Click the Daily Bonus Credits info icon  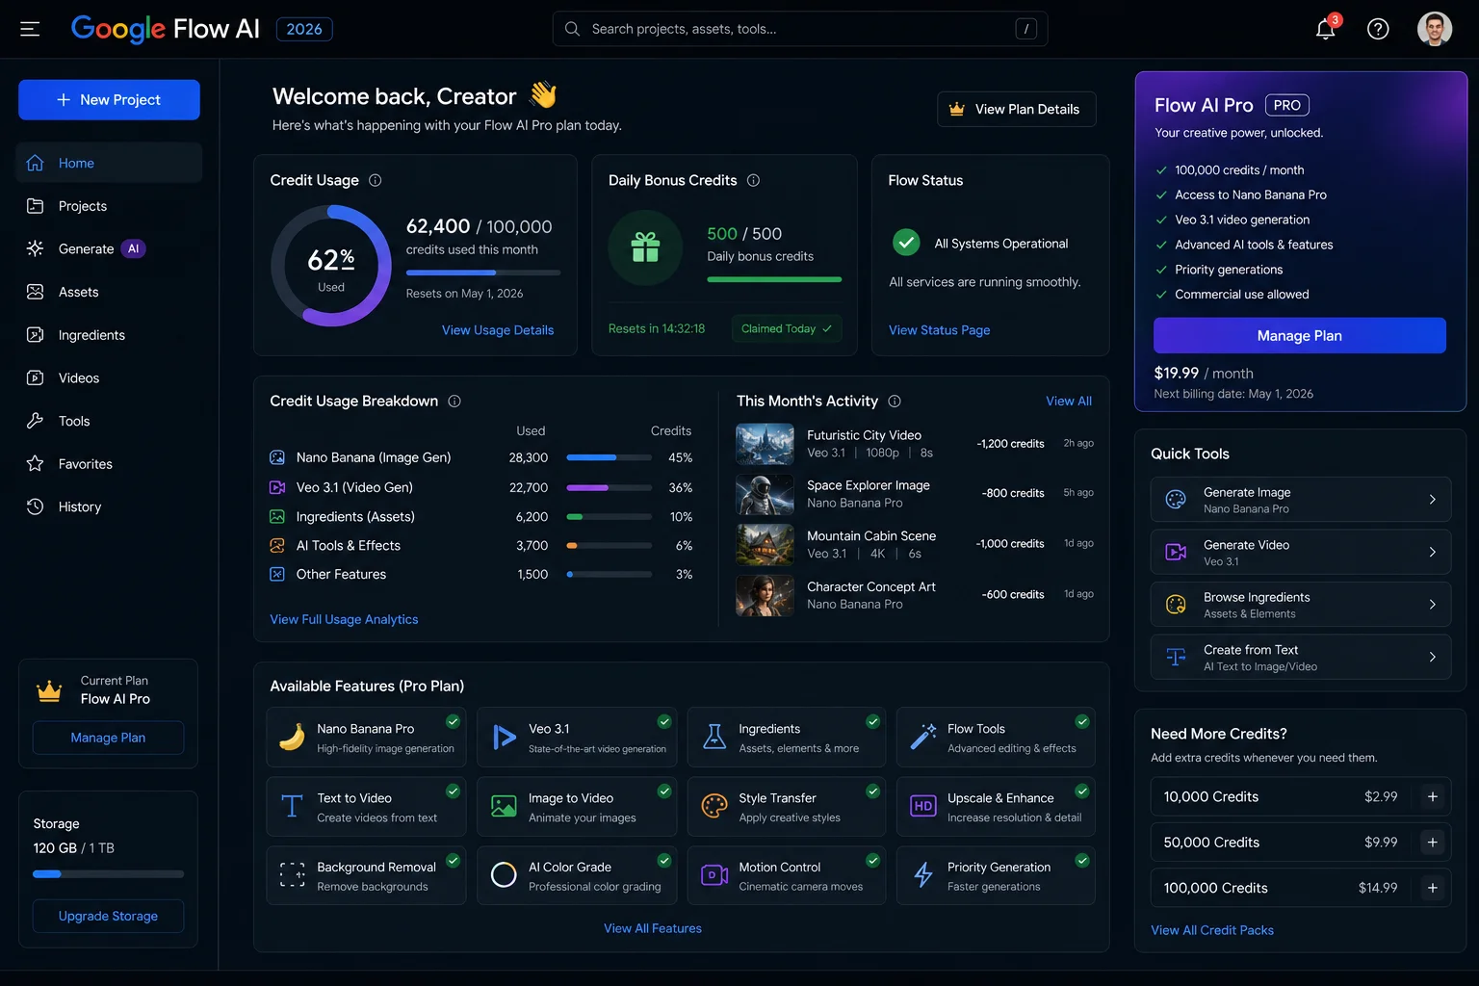[x=754, y=180]
